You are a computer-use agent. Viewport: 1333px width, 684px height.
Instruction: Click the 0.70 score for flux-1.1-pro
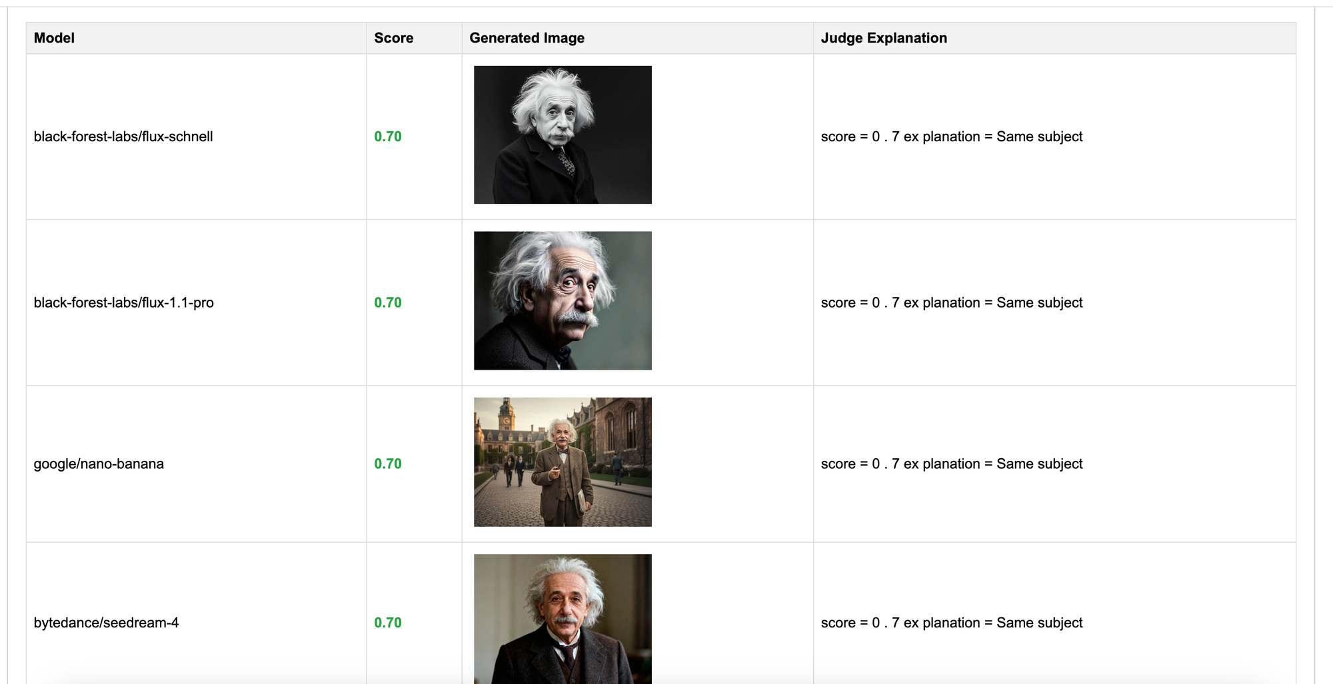coord(388,302)
